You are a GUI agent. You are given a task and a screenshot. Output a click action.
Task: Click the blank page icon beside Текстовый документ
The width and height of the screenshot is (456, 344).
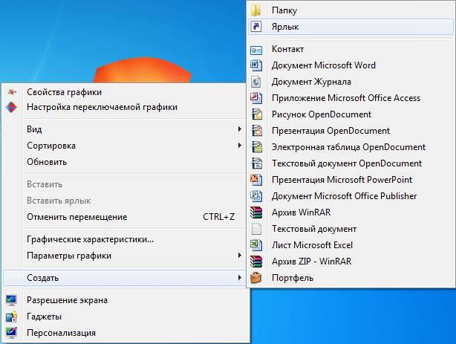[256, 229]
